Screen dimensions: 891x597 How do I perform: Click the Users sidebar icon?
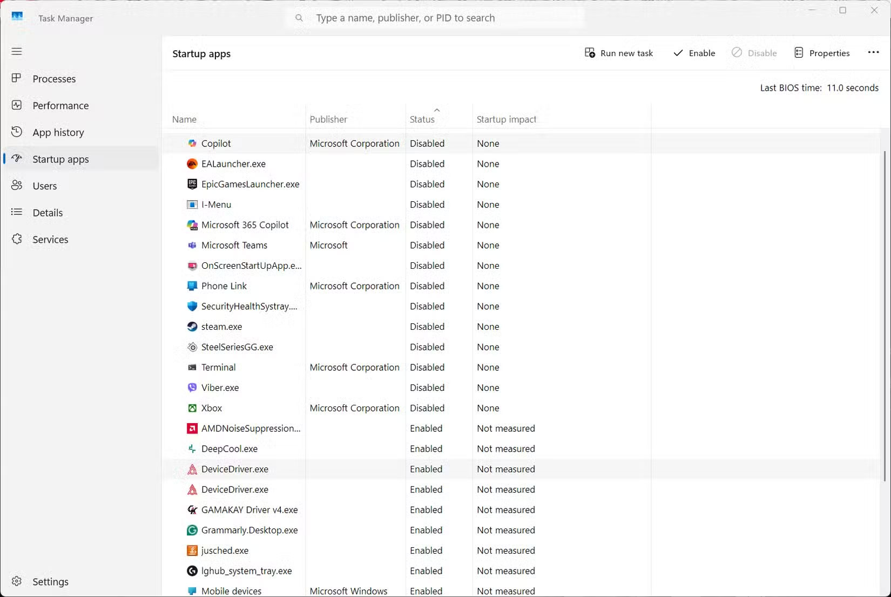click(x=17, y=185)
